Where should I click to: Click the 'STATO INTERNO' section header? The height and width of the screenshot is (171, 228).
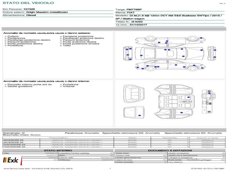click(x=58, y=150)
